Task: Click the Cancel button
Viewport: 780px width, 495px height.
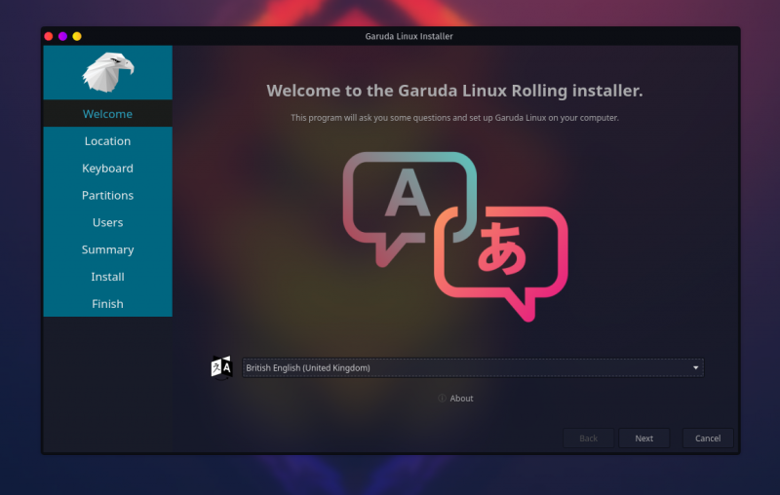Action: [x=708, y=438]
